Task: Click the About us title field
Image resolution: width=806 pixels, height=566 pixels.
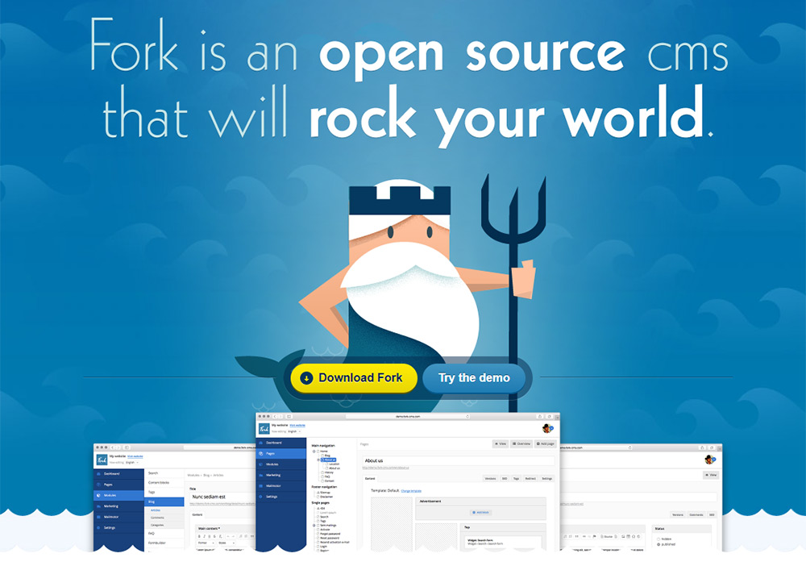Action: tap(458, 460)
